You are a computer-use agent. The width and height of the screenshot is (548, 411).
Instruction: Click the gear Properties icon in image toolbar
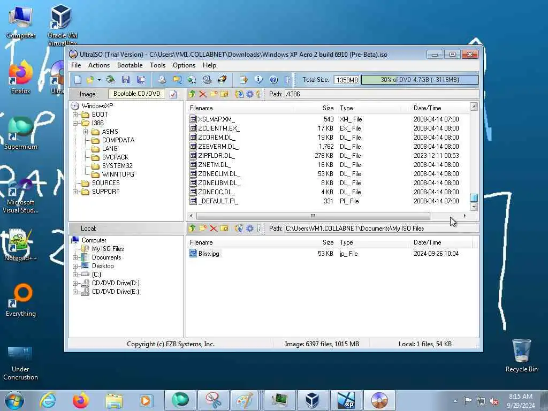tap(250, 94)
